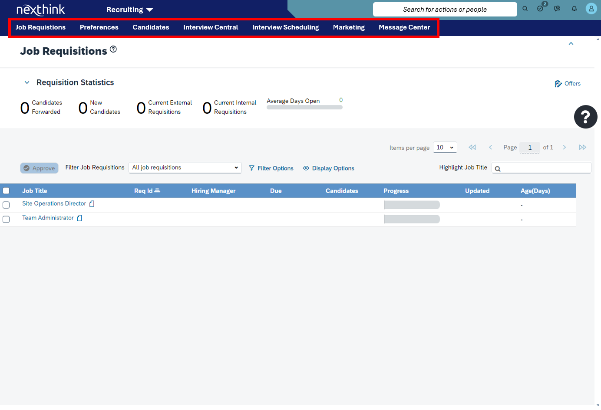
Task: Click the Average Days Open progress bar
Action: point(304,107)
